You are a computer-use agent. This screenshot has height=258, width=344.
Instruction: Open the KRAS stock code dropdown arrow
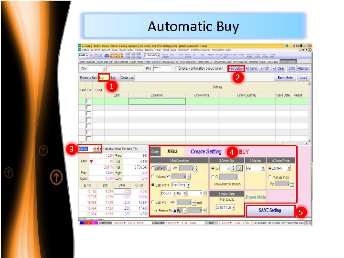pos(97,149)
